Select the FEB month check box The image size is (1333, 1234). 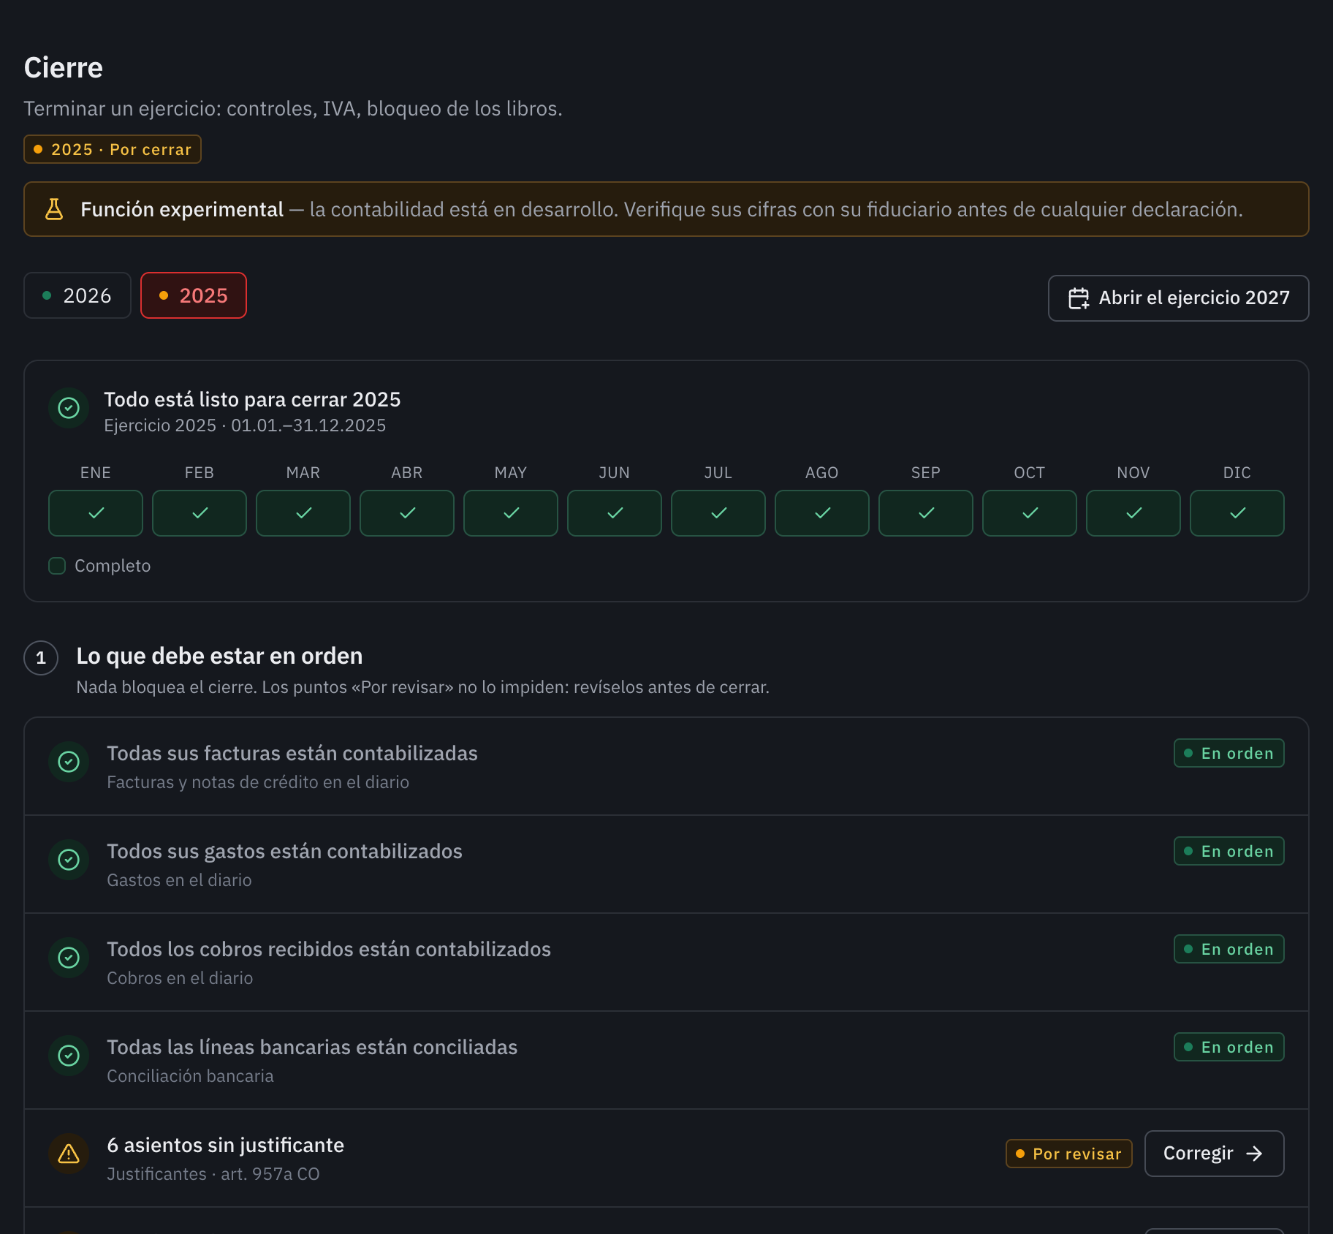[200, 513]
